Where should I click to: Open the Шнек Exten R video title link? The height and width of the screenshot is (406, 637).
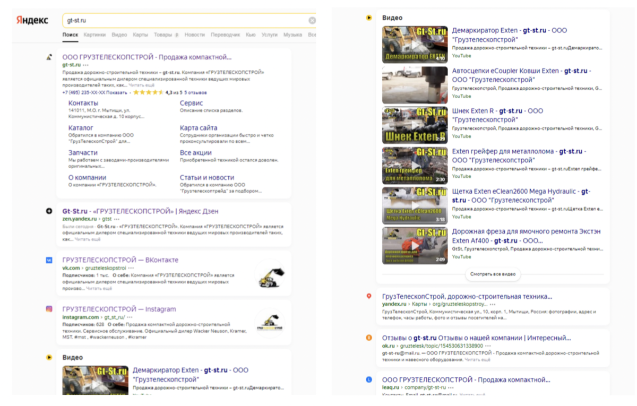pos(498,115)
